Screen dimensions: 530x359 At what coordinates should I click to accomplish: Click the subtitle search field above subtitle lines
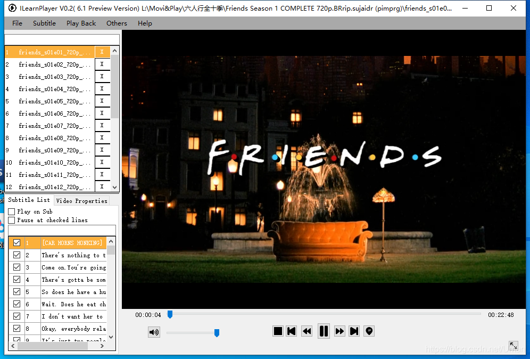(62, 231)
